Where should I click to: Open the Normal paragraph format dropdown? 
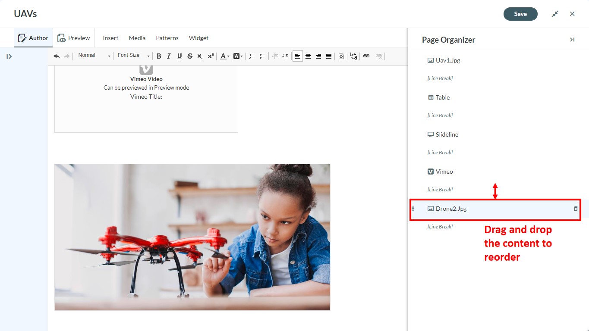(x=94, y=56)
